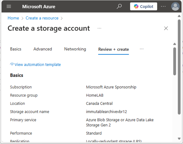
Task: Click the 'Azure Blob Storage or Azure Data Lake' value
Action: [x=120, y=122]
